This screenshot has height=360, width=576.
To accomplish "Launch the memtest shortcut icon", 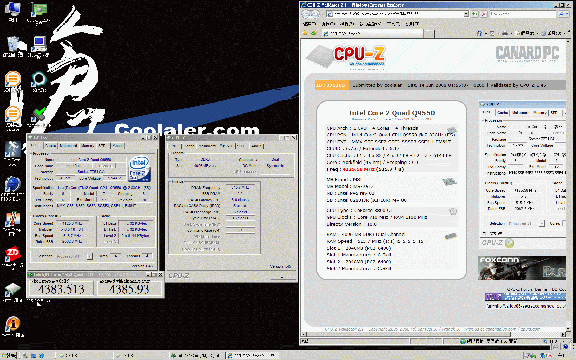I will coord(39,117).
